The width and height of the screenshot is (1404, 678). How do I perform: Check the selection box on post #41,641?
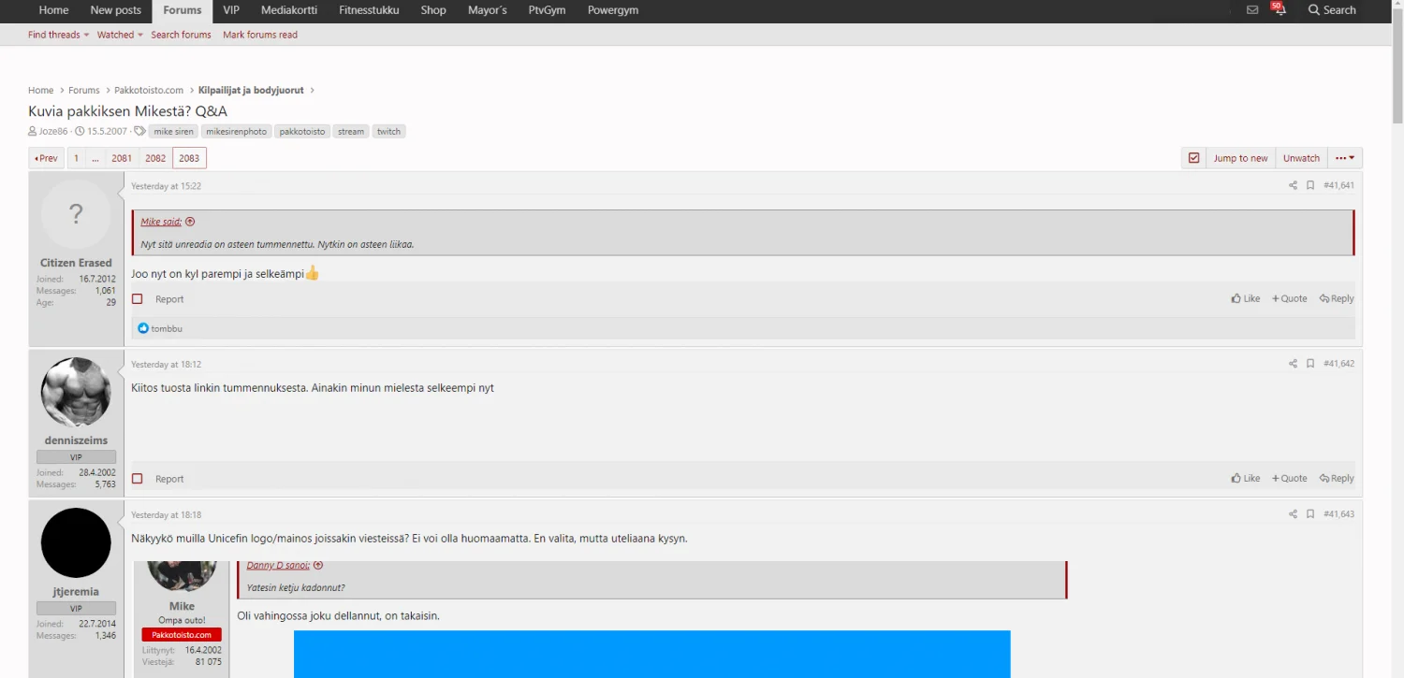tap(138, 298)
